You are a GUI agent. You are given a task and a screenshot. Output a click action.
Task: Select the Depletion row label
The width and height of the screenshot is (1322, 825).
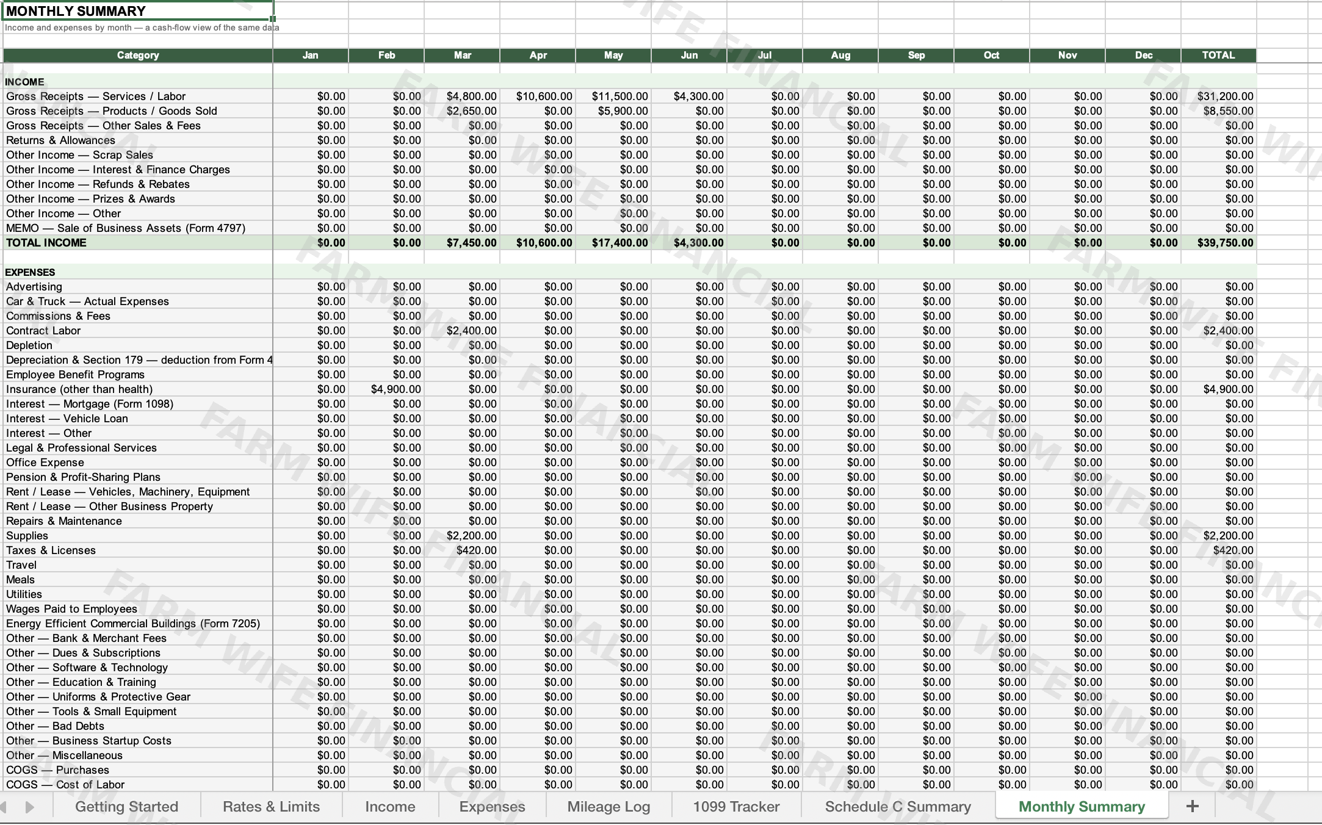(x=31, y=345)
